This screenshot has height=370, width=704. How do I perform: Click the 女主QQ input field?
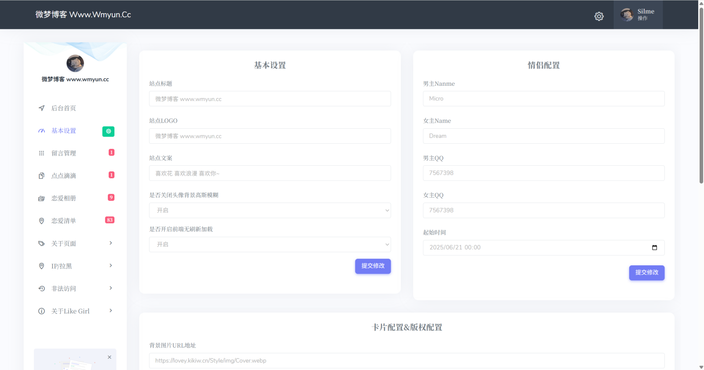pyautogui.click(x=544, y=210)
